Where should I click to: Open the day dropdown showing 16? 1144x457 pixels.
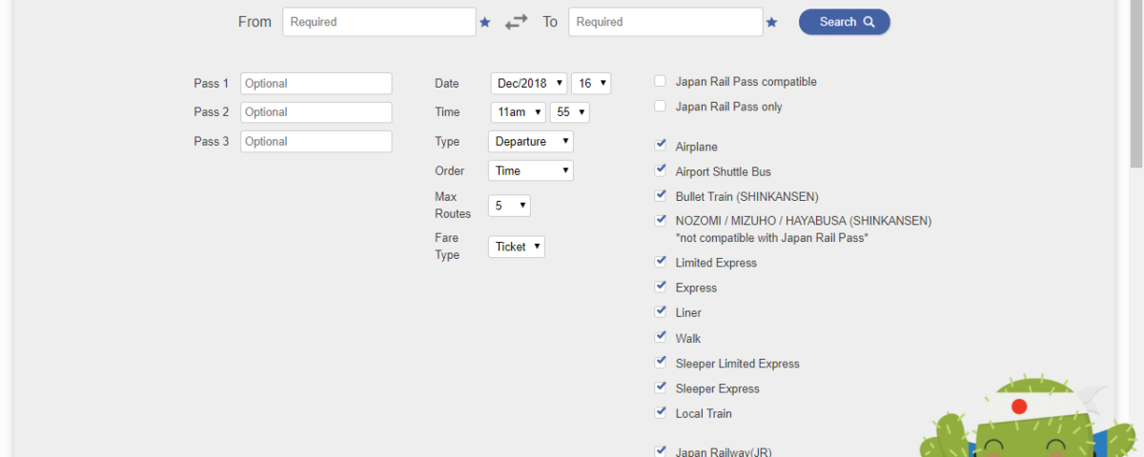click(590, 84)
